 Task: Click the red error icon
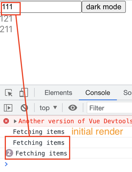click(6, 121)
